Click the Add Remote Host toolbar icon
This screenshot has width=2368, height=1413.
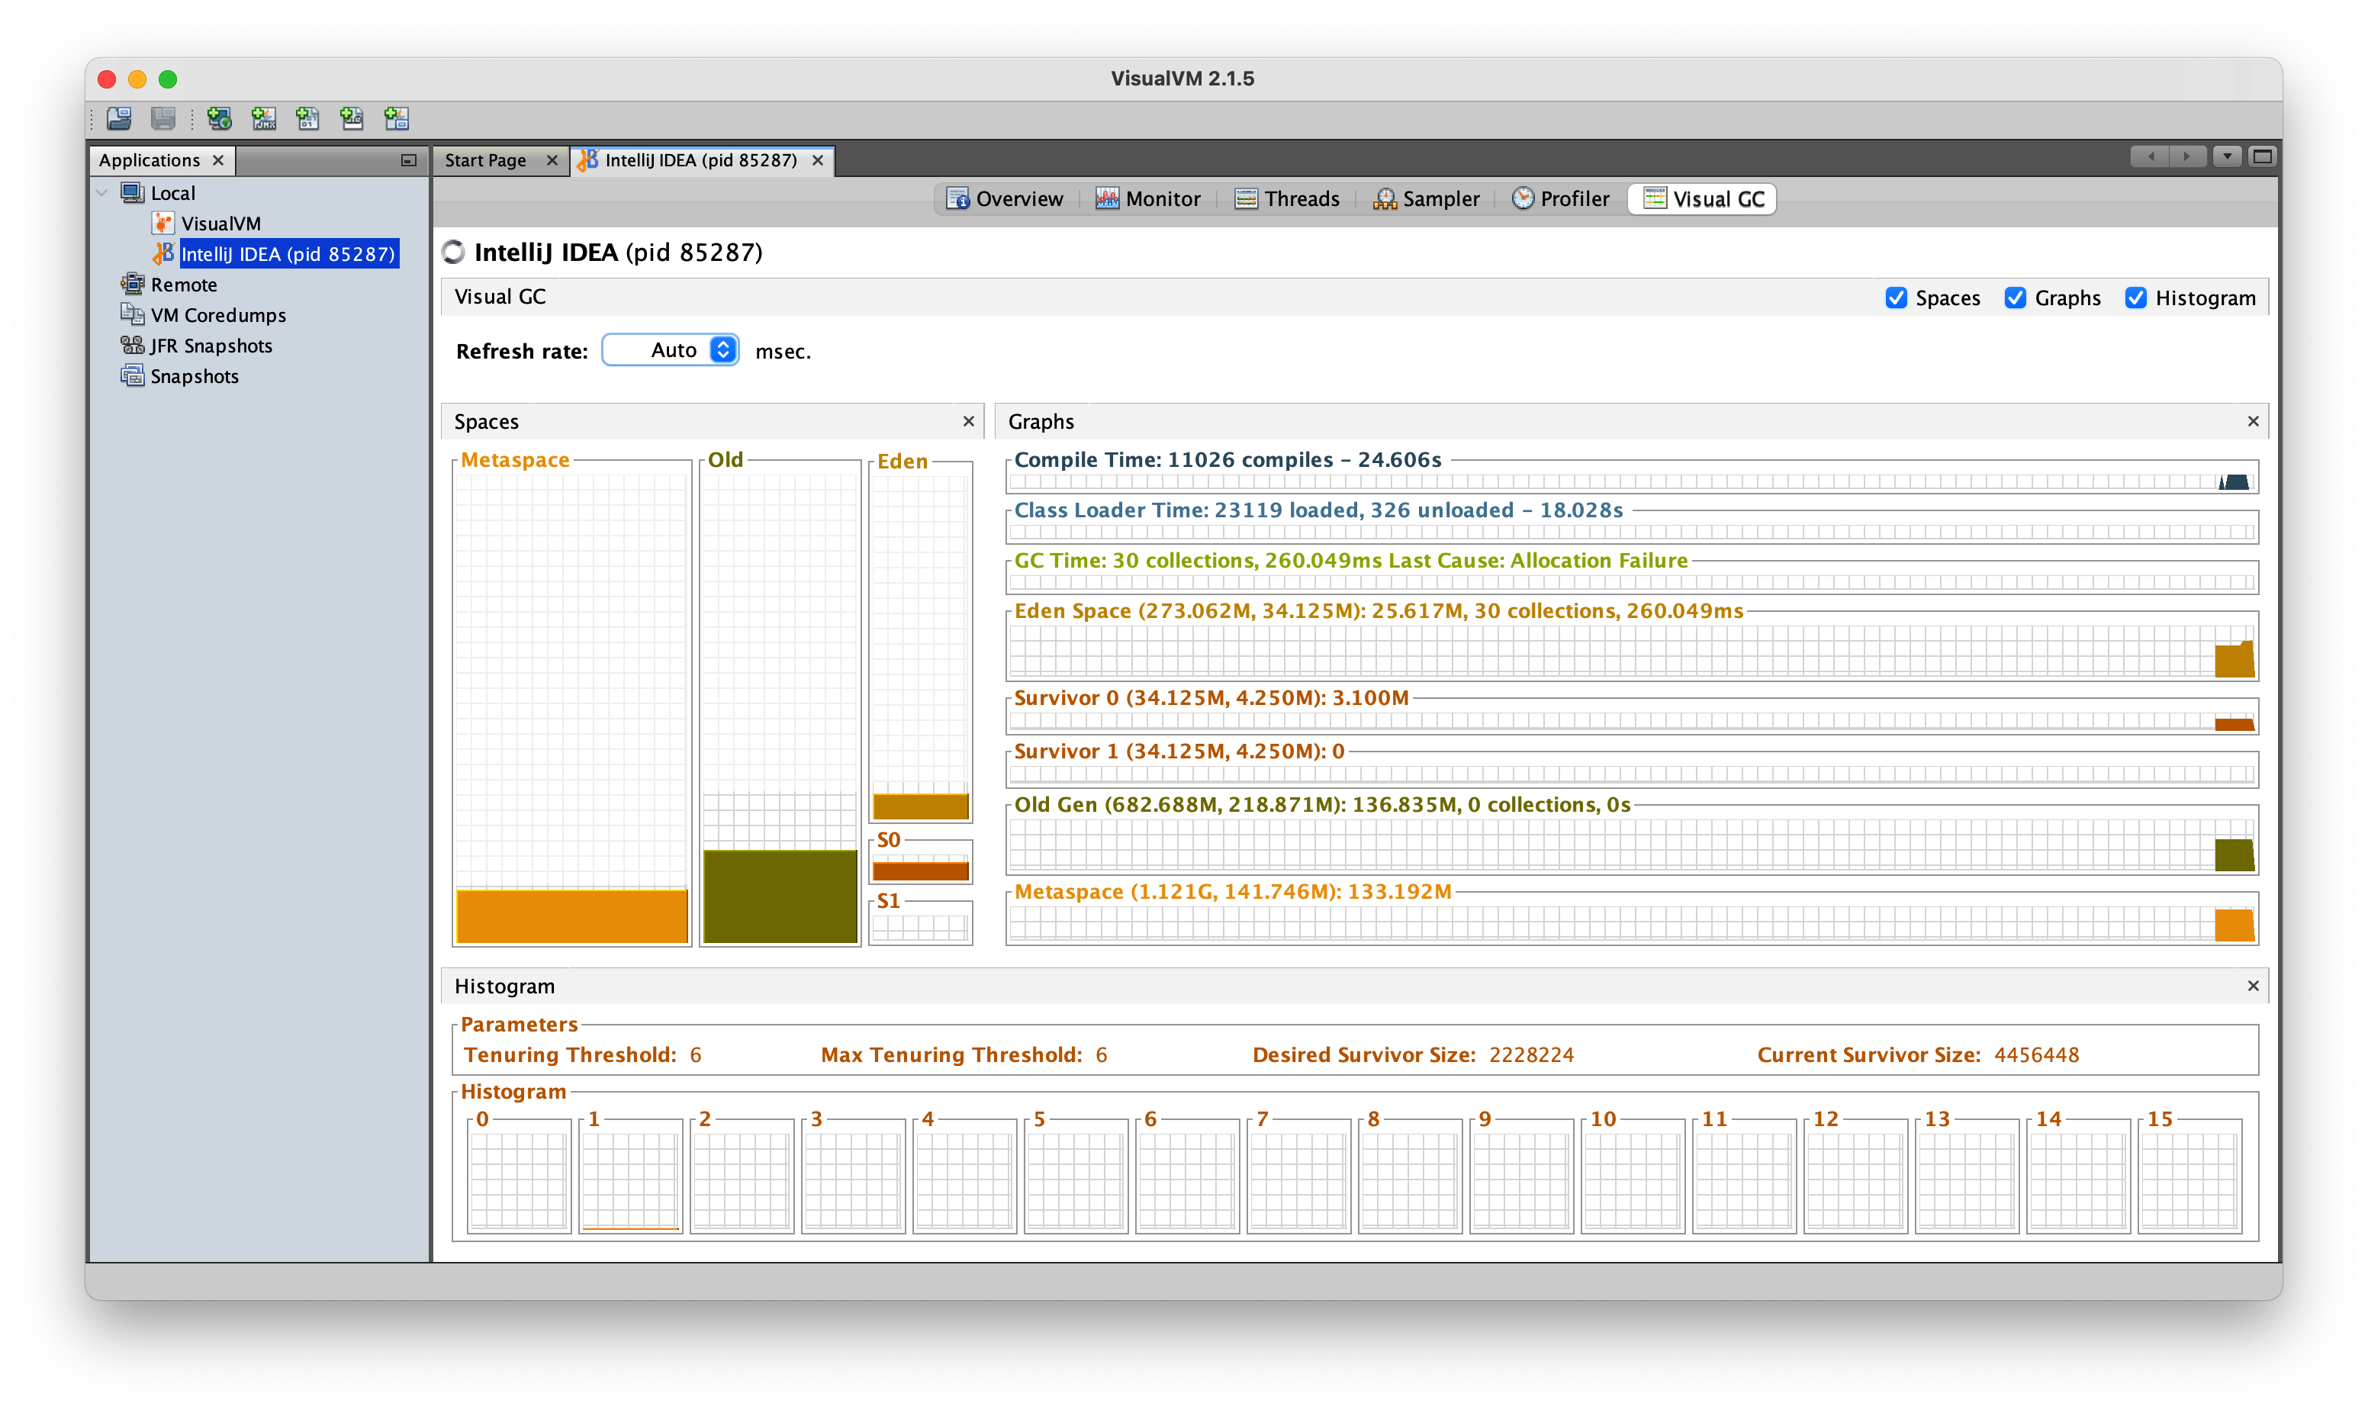pos(219,118)
